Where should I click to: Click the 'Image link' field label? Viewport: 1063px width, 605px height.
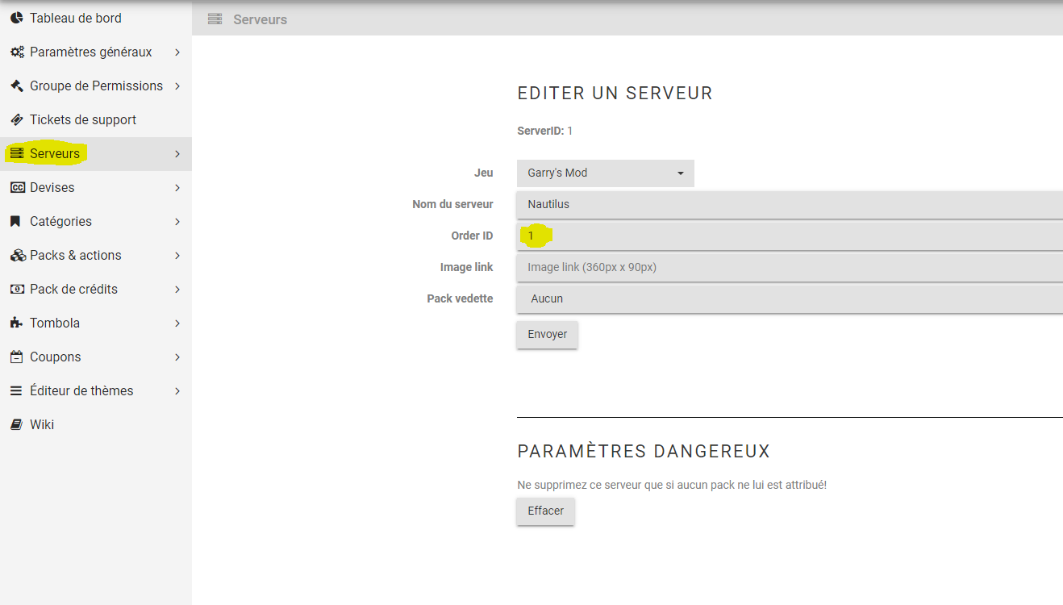click(x=467, y=267)
